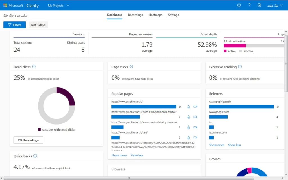Click the 4.17% quick backs value

coord(21,167)
